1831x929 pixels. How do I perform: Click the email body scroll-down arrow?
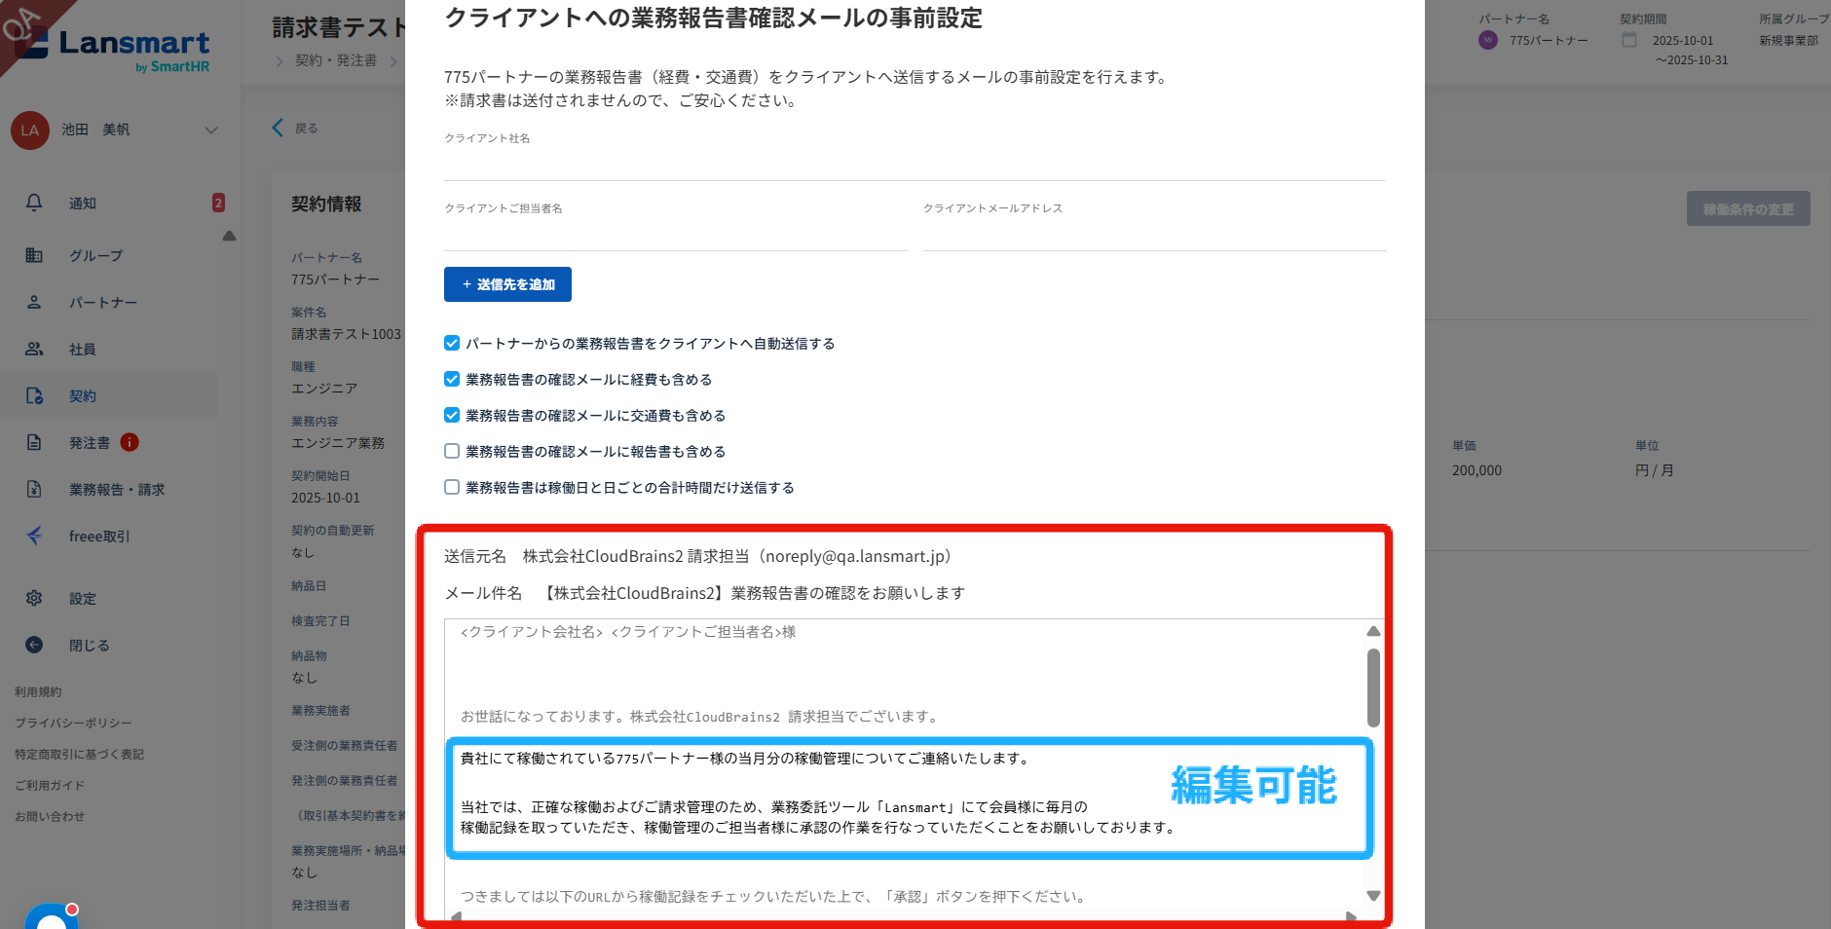(x=1373, y=896)
